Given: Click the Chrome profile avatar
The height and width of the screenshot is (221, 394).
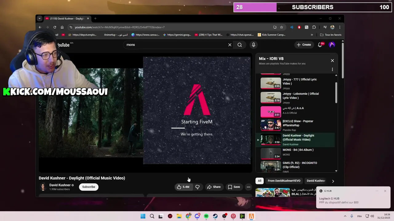Looking at the screenshot, I should click(332, 27).
